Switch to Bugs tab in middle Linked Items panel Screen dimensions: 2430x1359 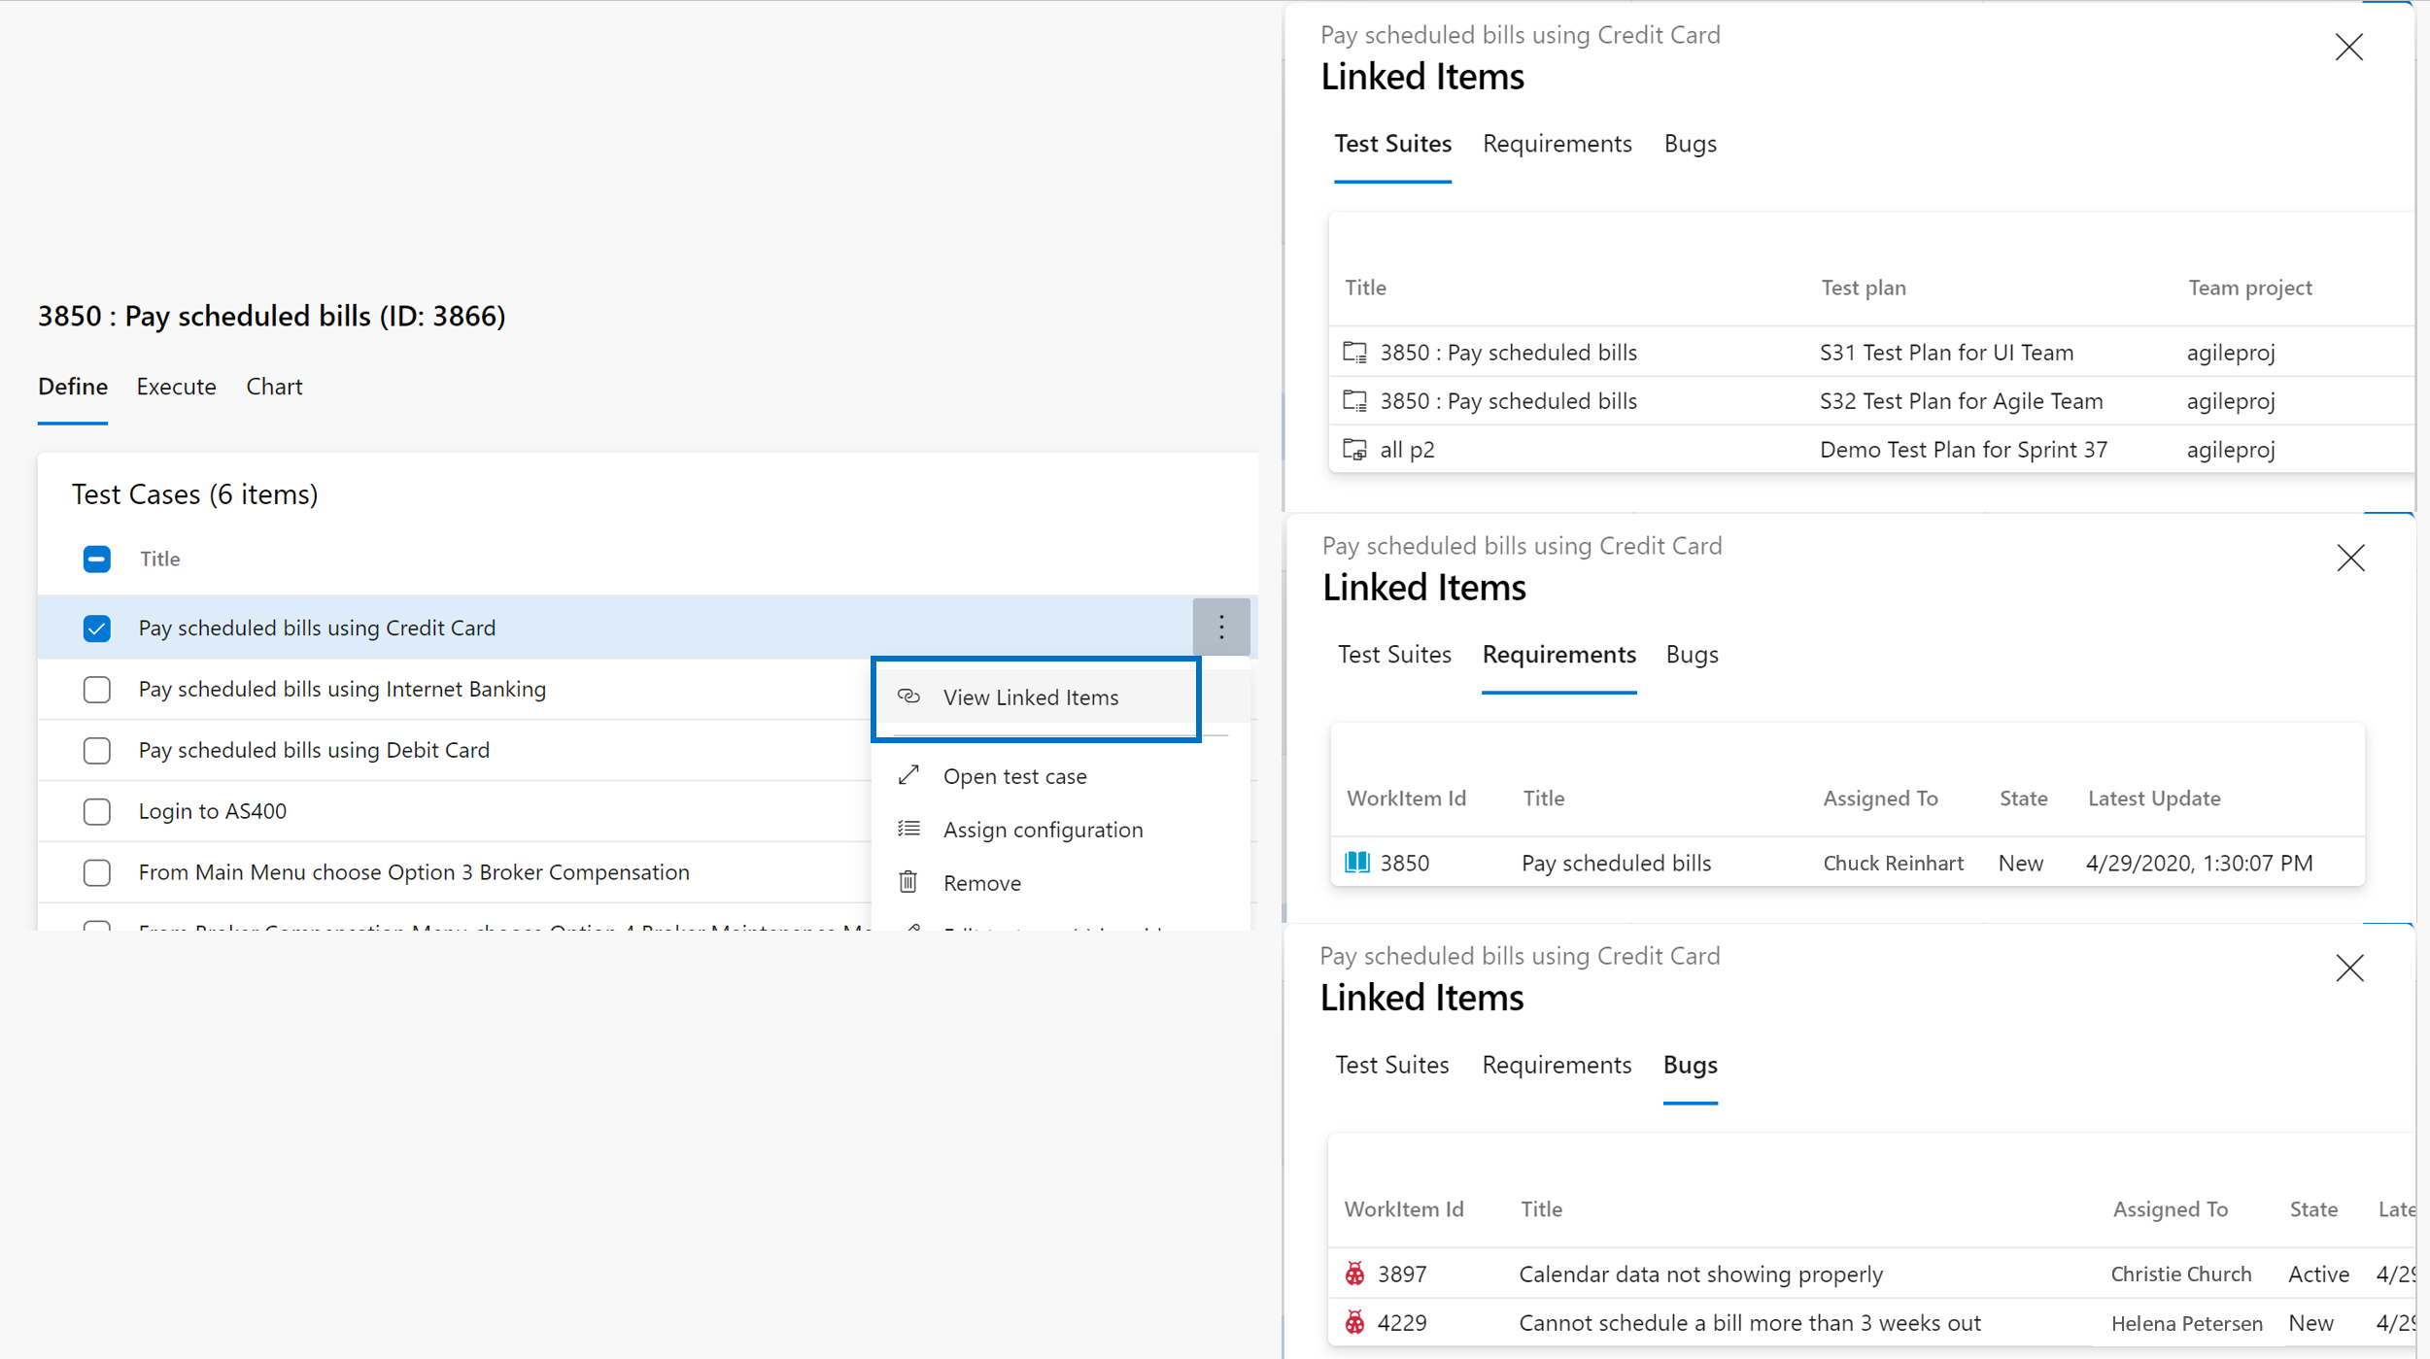click(1693, 653)
